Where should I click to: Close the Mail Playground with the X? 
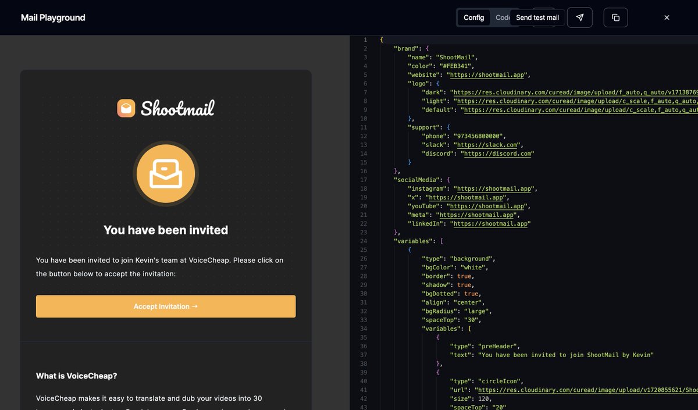click(x=667, y=17)
